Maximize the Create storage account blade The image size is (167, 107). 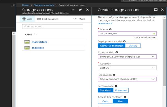click(x=156, y=10)
